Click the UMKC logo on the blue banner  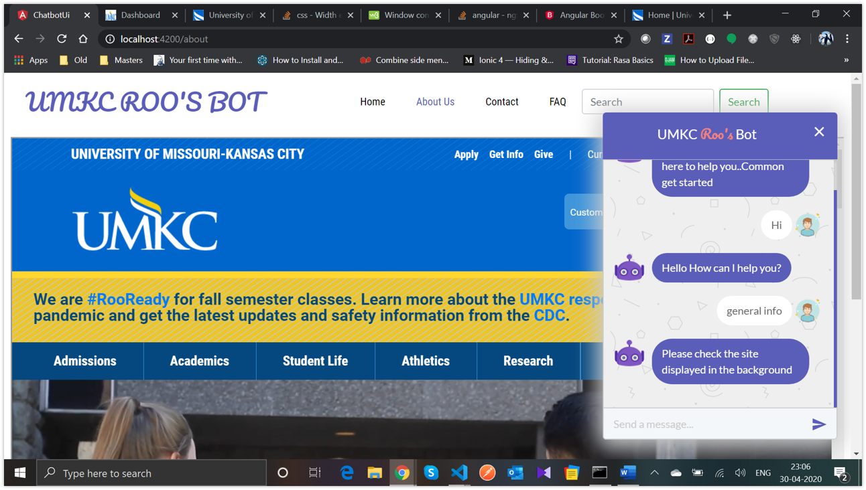click(x=145, y=220)
